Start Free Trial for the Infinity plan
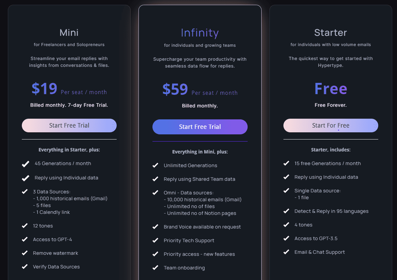Viewport: 397px width, 280px height. (x=200, y=127)
